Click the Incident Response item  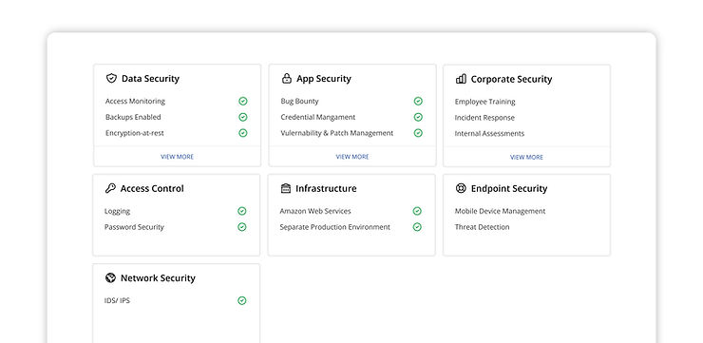484,118
